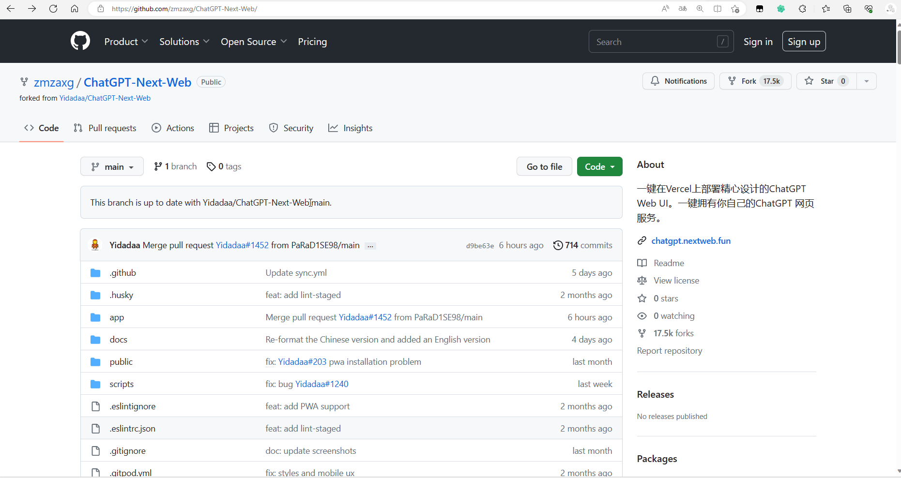
Task: Click the link chain icon beside chatgpt.nextweb.fun
Action: click(x=642, y=241)
